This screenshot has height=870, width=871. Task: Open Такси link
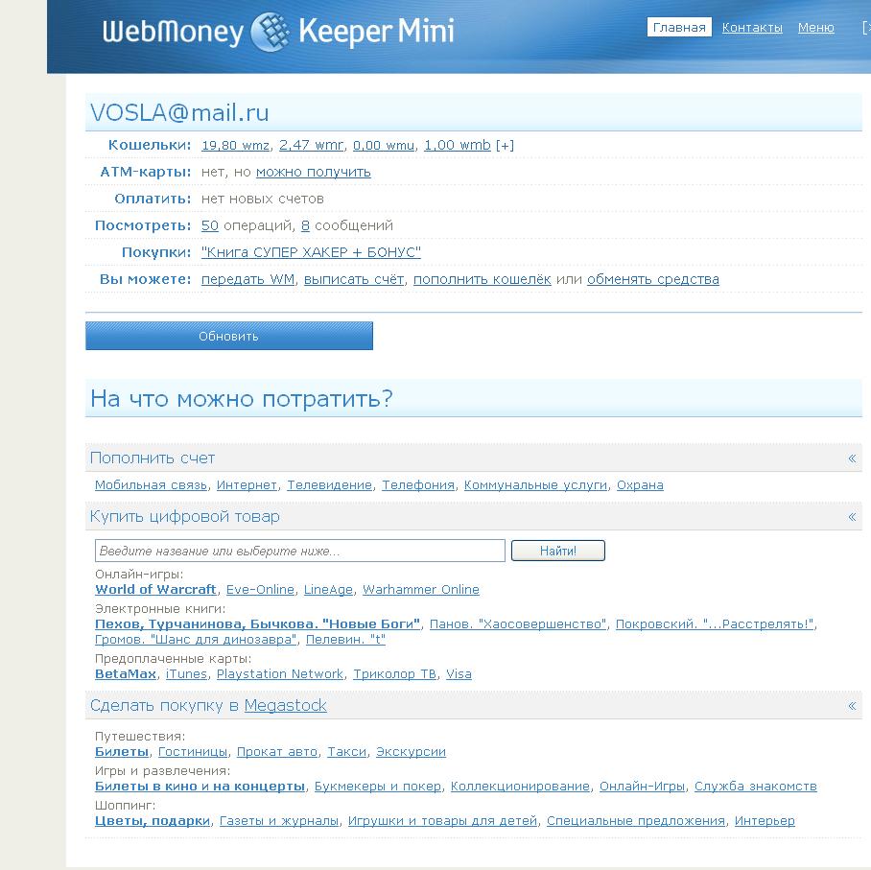click(346, 752)
